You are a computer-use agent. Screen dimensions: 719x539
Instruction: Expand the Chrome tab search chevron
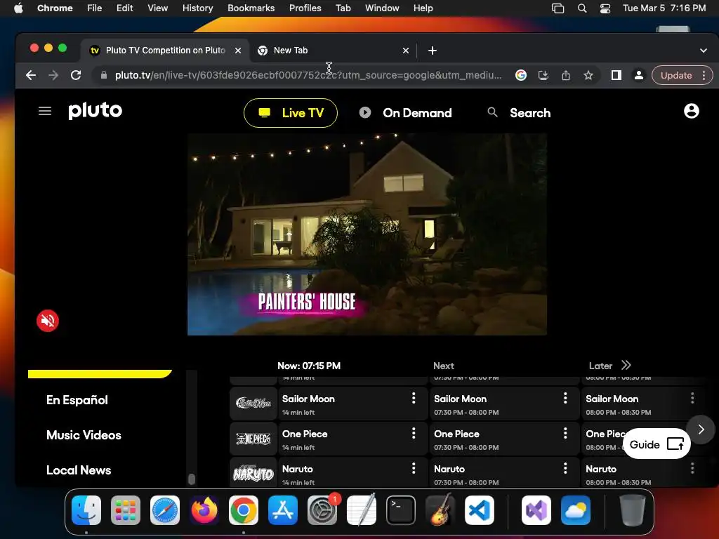[704, 51]
